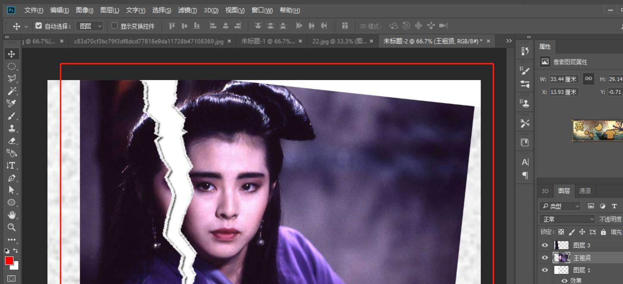This screenshot has height=284, width=623.
Task: Toggle the lock all padlock icon
Action: pos(603,232)
